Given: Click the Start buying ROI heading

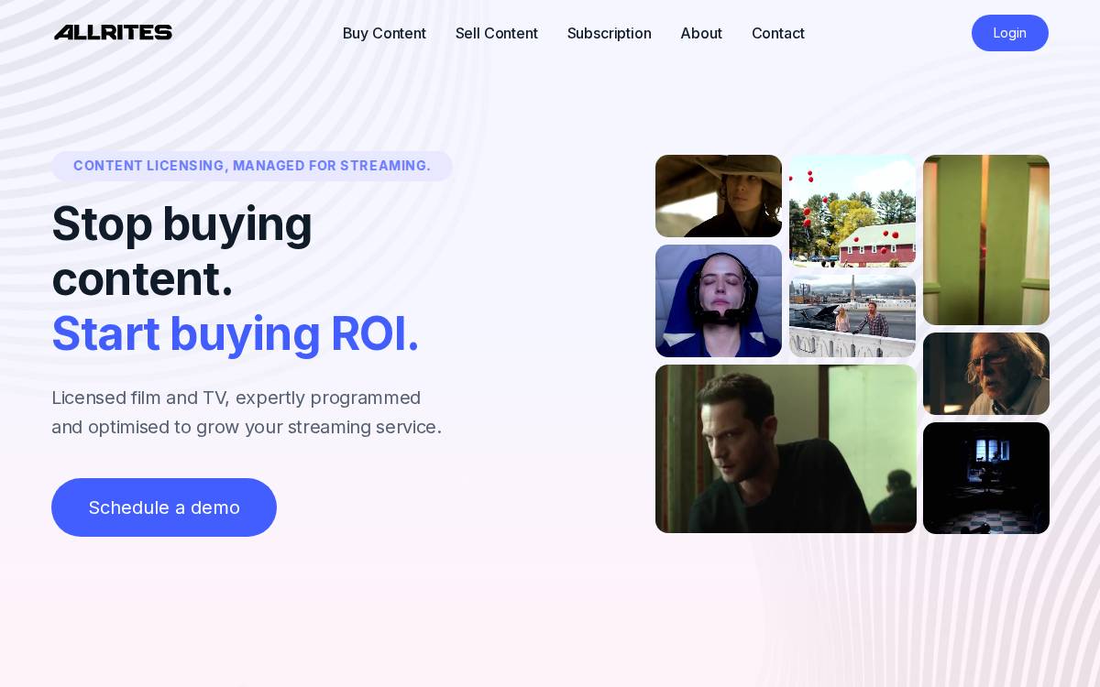Looking at the screenshot, I should pyautogui.click(x=236, y=333).
